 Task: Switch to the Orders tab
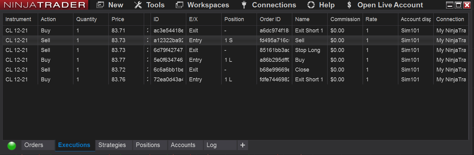(x=34, y=145)
